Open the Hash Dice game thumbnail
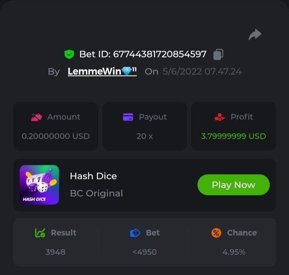 pyautogui.click(x=39, y=185)
